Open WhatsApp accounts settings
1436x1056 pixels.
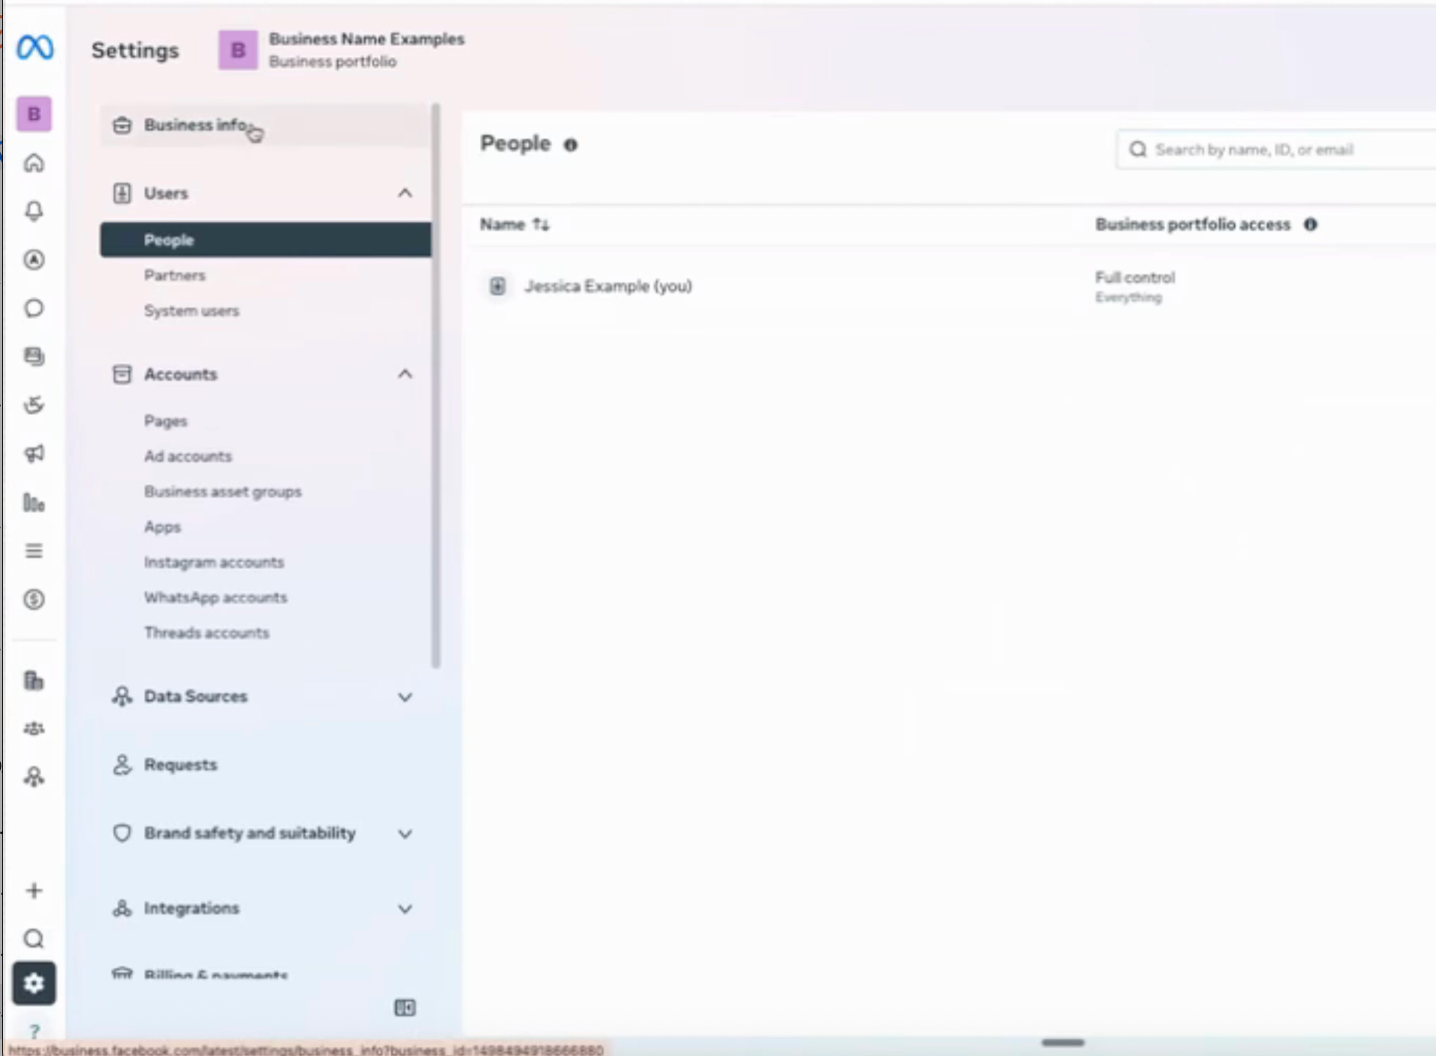click(x=216, y=597)
